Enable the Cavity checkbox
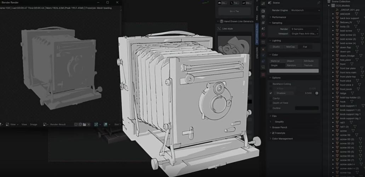This screenshot has height=177, width=365. pyautogui.click(x=270, y=98)
